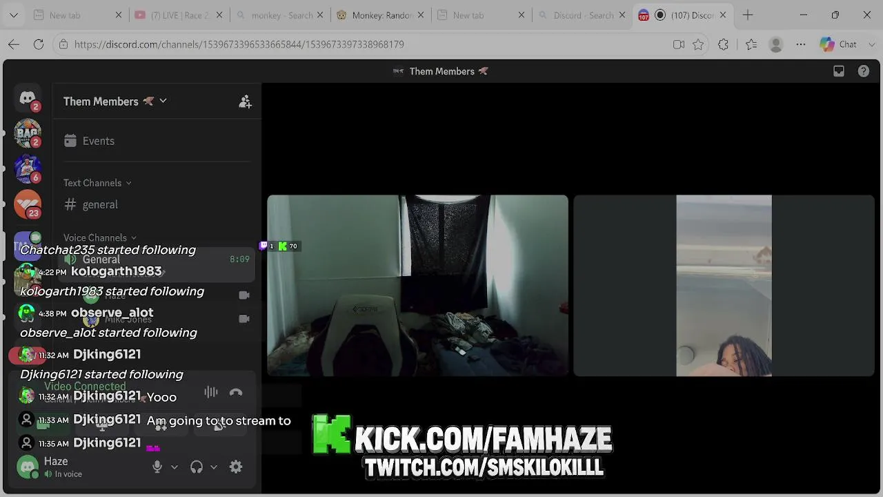Screen dimensions: 883x497
Task: Click the calendar icon beside Events
Action: point(70,141)
